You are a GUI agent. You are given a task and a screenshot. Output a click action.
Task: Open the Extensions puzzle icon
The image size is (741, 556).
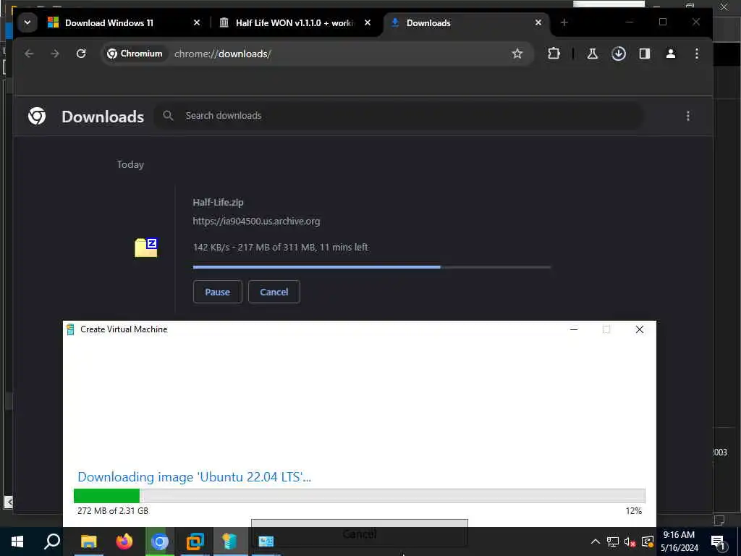pos(554,54)
